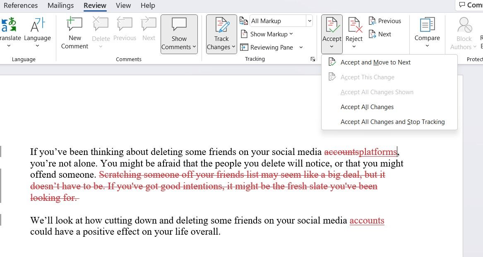Go to Next comment in Comments group
The image size is (483, 257).
click(149, 29)
